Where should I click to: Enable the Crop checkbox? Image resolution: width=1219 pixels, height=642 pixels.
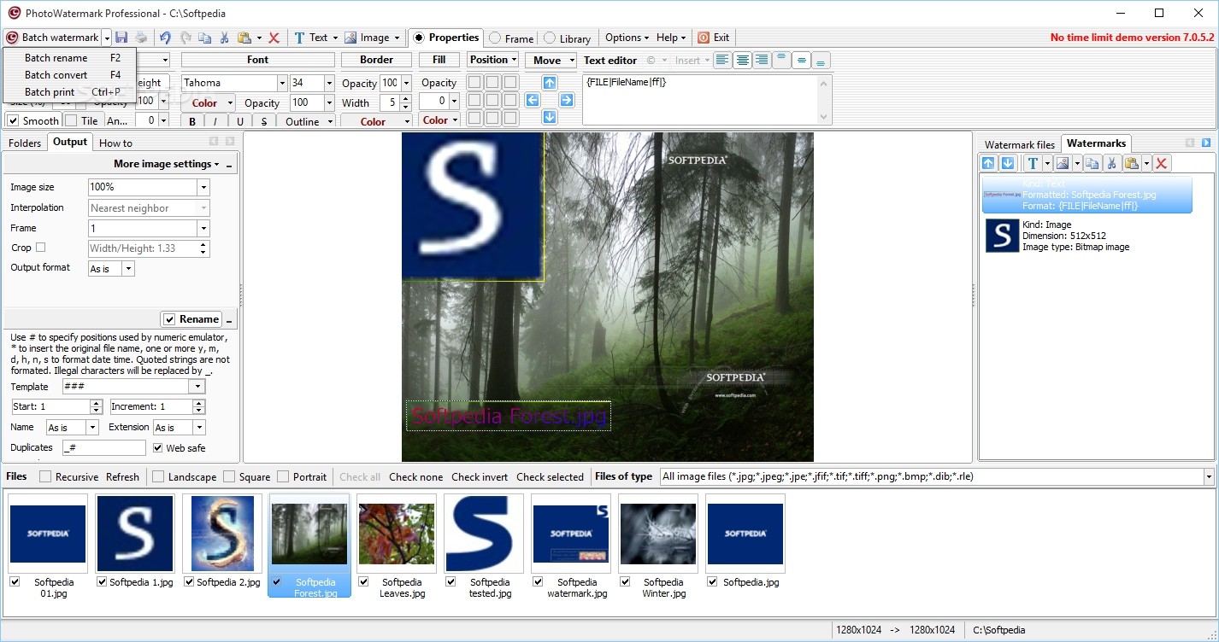click(40, 248)
